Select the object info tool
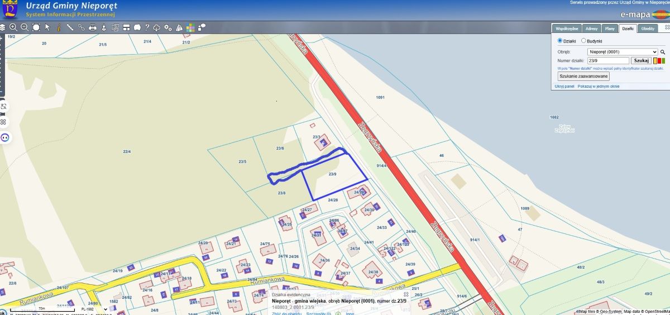Viewport: 670px width, 315px height. (x=59, y=27)
